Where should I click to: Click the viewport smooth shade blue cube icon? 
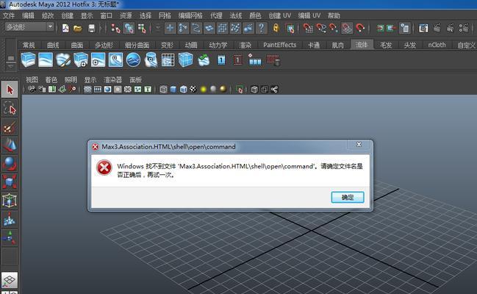click(173, 89)
